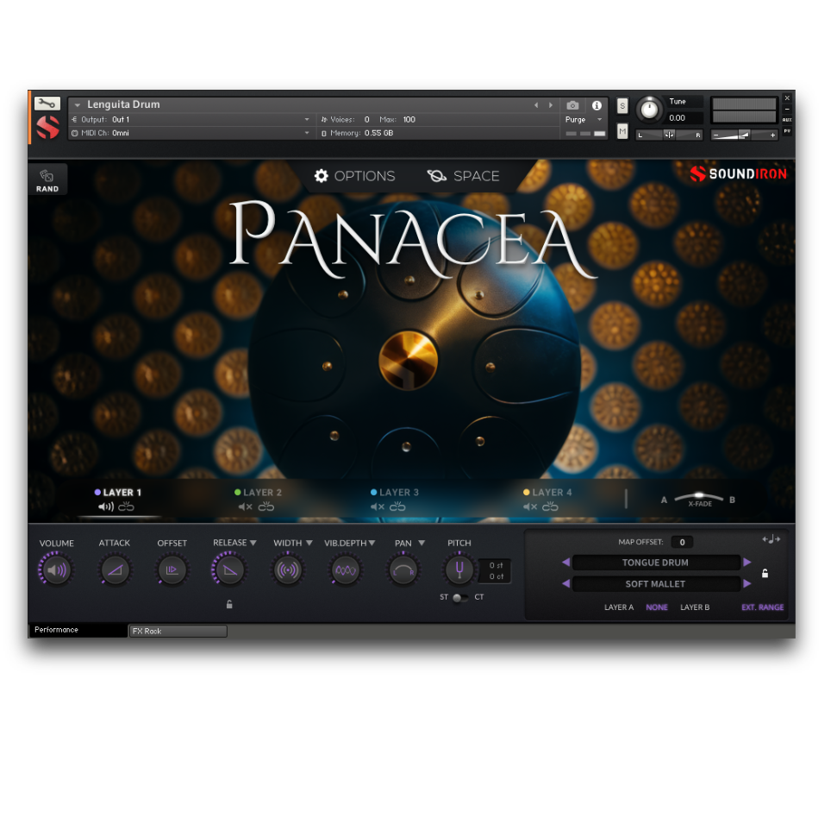Toggle the Solo S button
The width and height of the screenshot is (837, 837).
(x=622, y=105)
